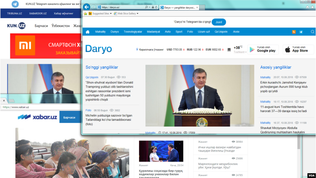Open the Qo'ziqorin menu item
316x178 pixels.
pos(221,32)
